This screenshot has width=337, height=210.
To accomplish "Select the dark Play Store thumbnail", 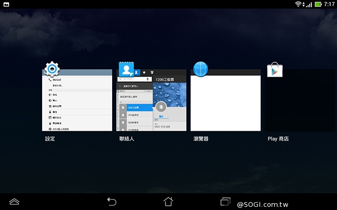I will [300, 100].
